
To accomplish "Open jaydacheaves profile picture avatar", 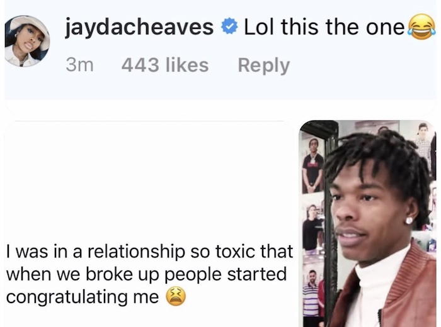I will coord(27,41).
